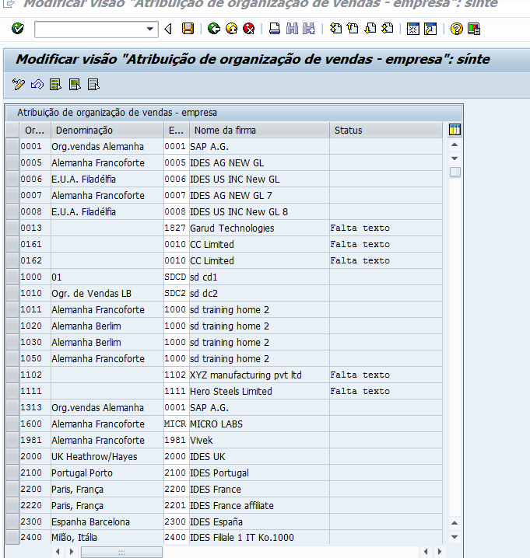Click the Generate Shortcut icon
The width and height of the screenshot is (530, 558).
click(x=430, y=29)
